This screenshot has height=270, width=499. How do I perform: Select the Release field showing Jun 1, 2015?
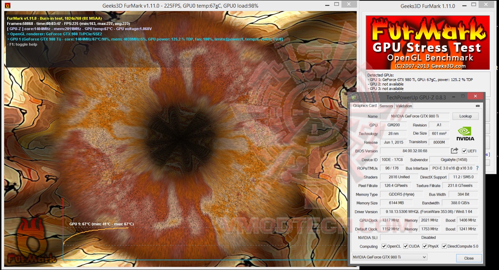(393, 142)
